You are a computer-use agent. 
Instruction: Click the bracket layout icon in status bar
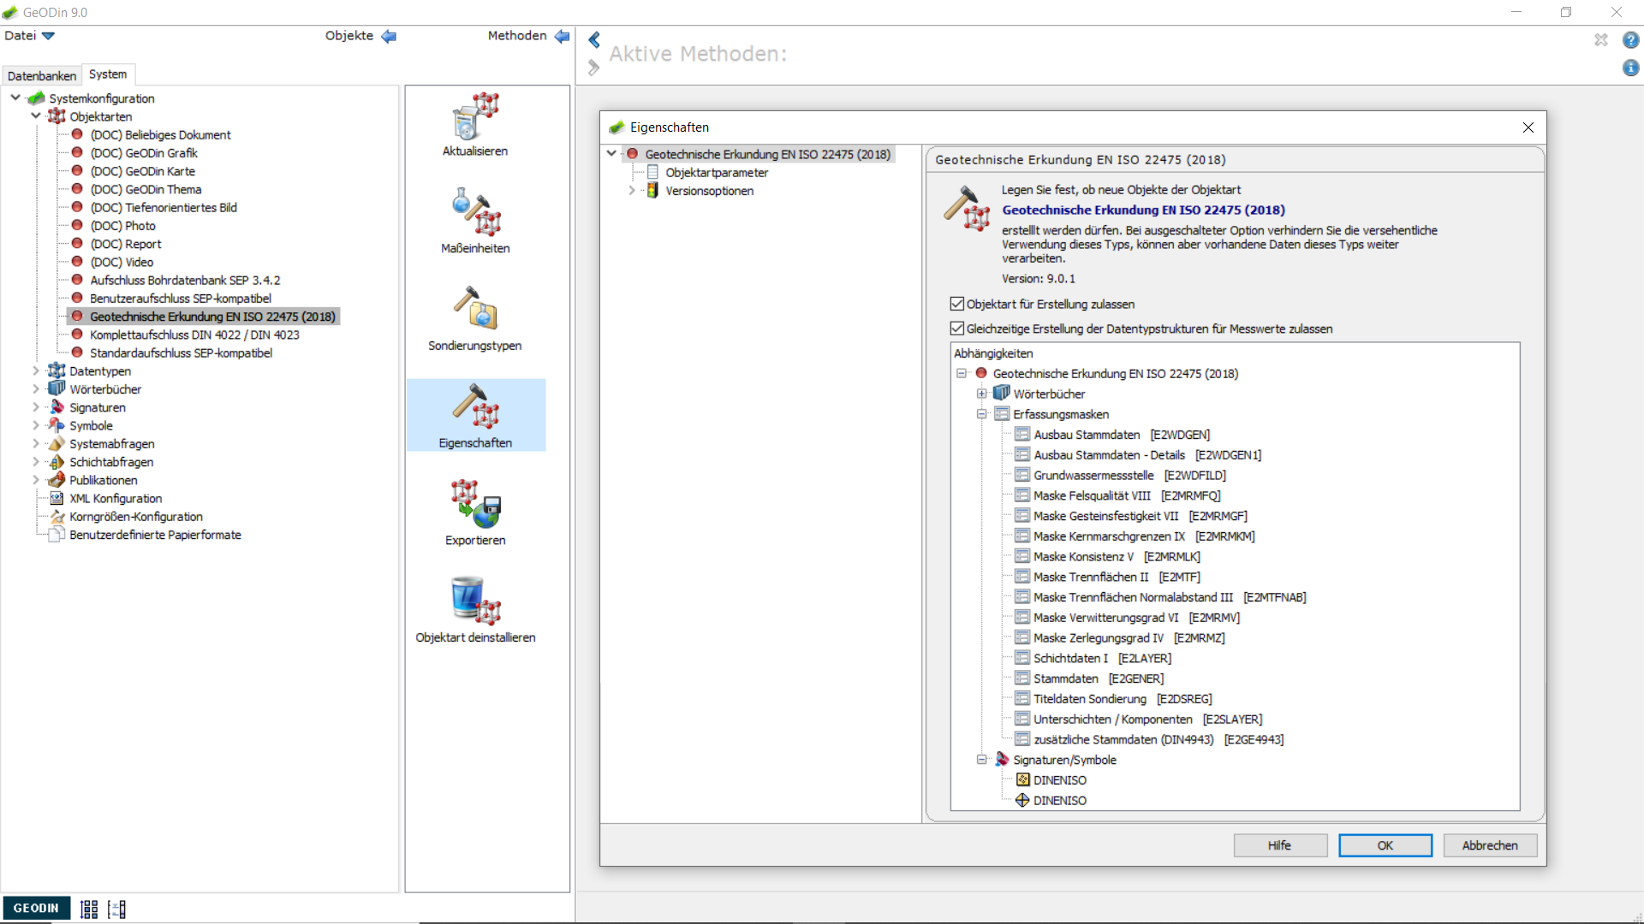pos(117,909)
